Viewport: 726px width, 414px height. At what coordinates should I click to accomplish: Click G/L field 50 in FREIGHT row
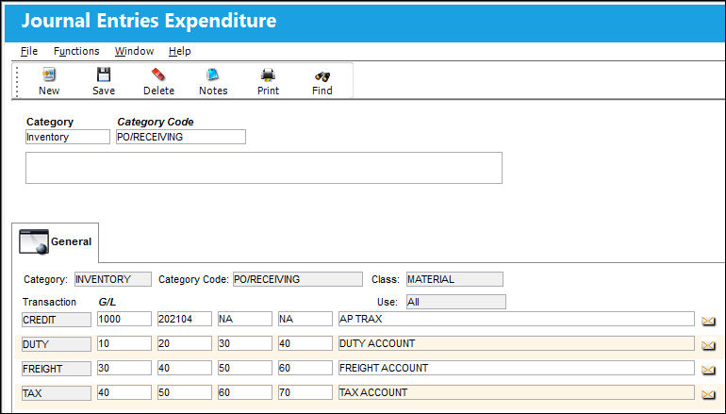pyautogui.click(x=245, y=368)
